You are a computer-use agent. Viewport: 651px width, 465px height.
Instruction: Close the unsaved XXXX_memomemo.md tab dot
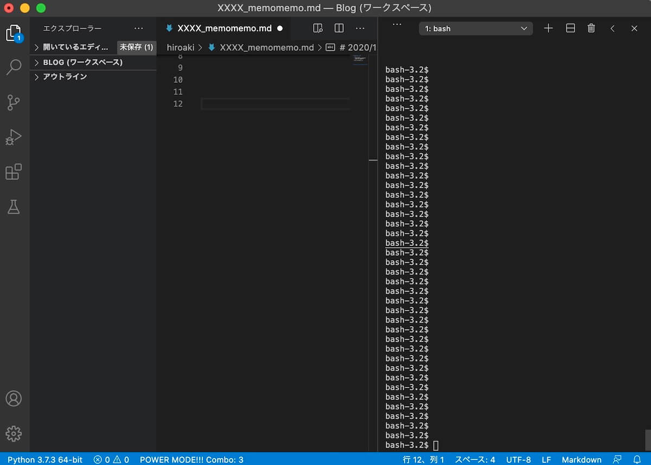pos(280,28)
